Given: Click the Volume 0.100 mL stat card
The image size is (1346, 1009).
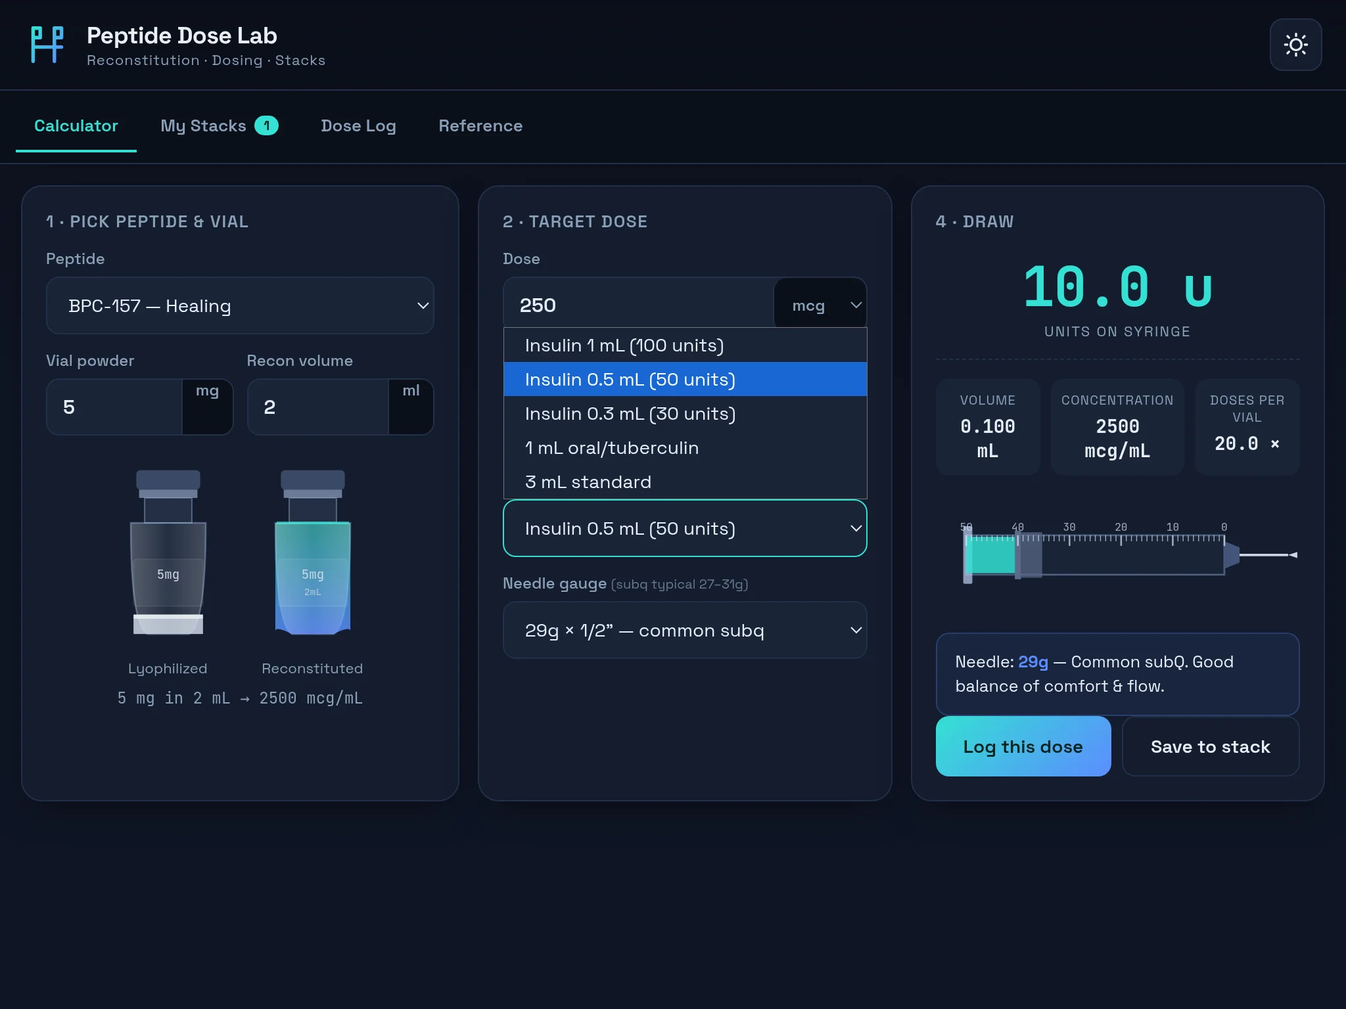Looking at the screenshot, I should [988, 426].
